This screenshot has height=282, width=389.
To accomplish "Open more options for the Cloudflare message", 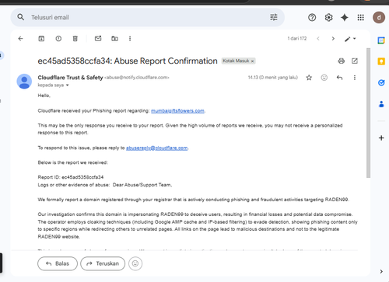I will tap(355, 78).
